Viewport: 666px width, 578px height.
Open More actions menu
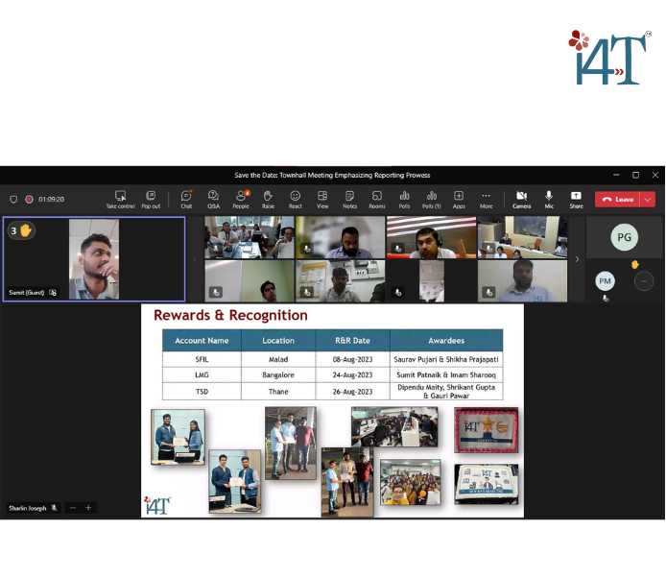[486, 200]
